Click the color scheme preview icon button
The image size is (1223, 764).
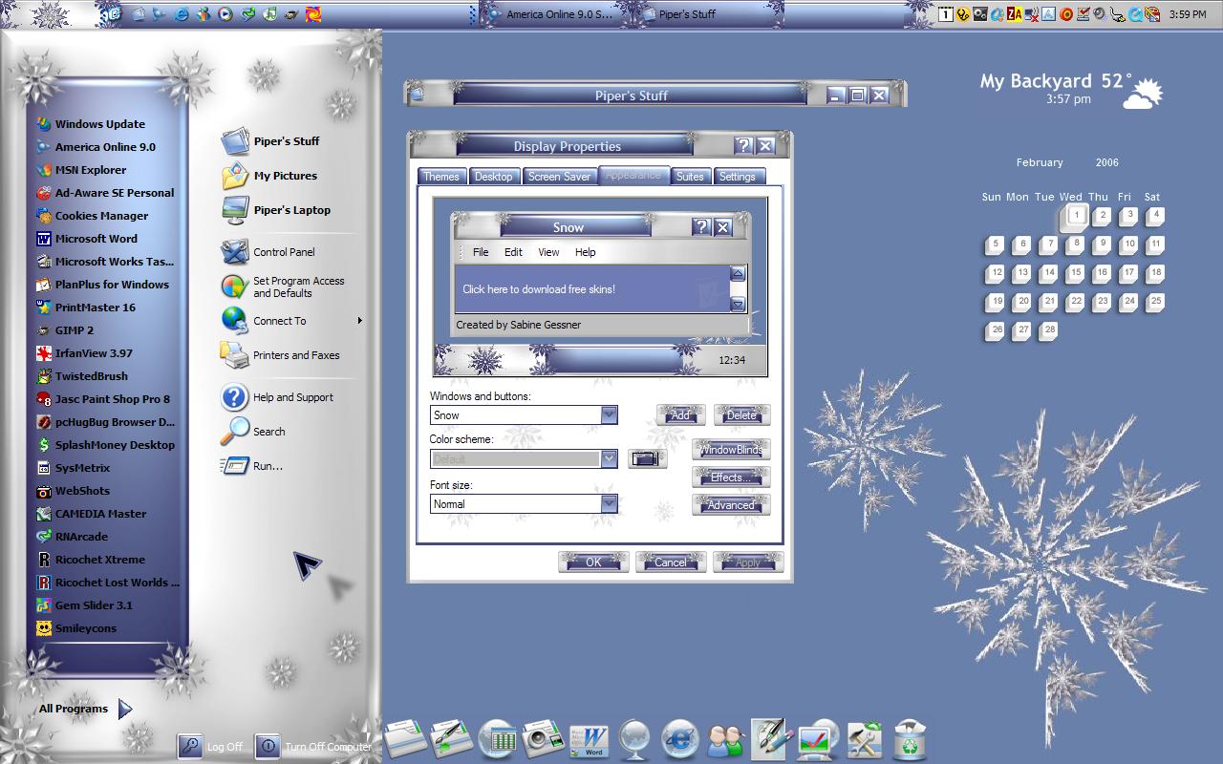pyautogui.click(x=646, y=459)
